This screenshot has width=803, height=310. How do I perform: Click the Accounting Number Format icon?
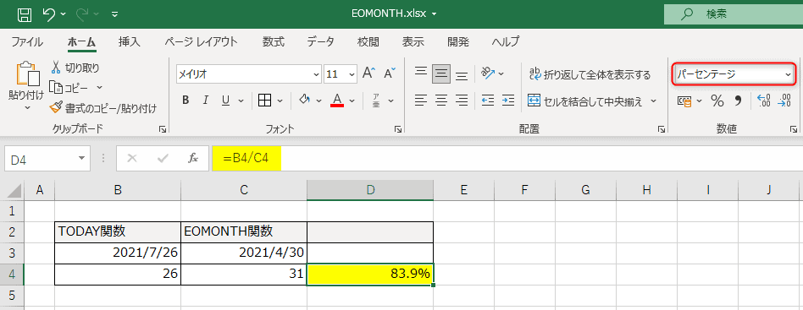tap(684, 101)
